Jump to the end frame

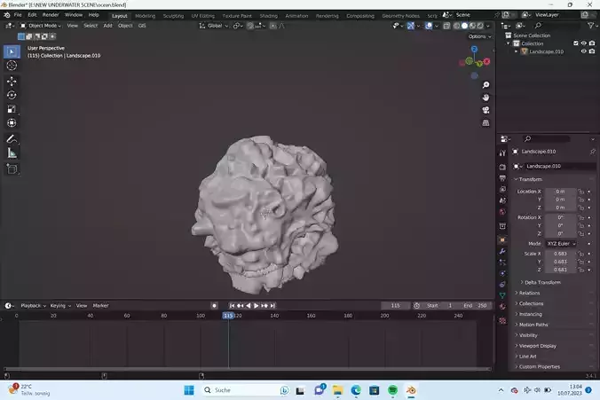(x=272, y=306)
